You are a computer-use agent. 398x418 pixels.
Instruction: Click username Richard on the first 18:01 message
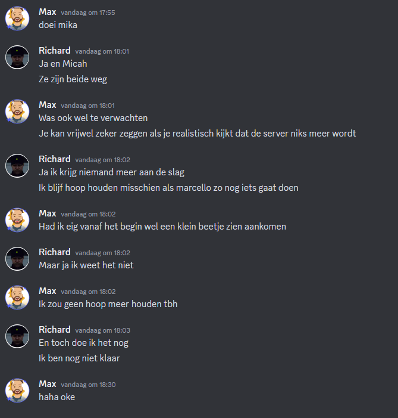pyautogui.click(x=55, y=51)
